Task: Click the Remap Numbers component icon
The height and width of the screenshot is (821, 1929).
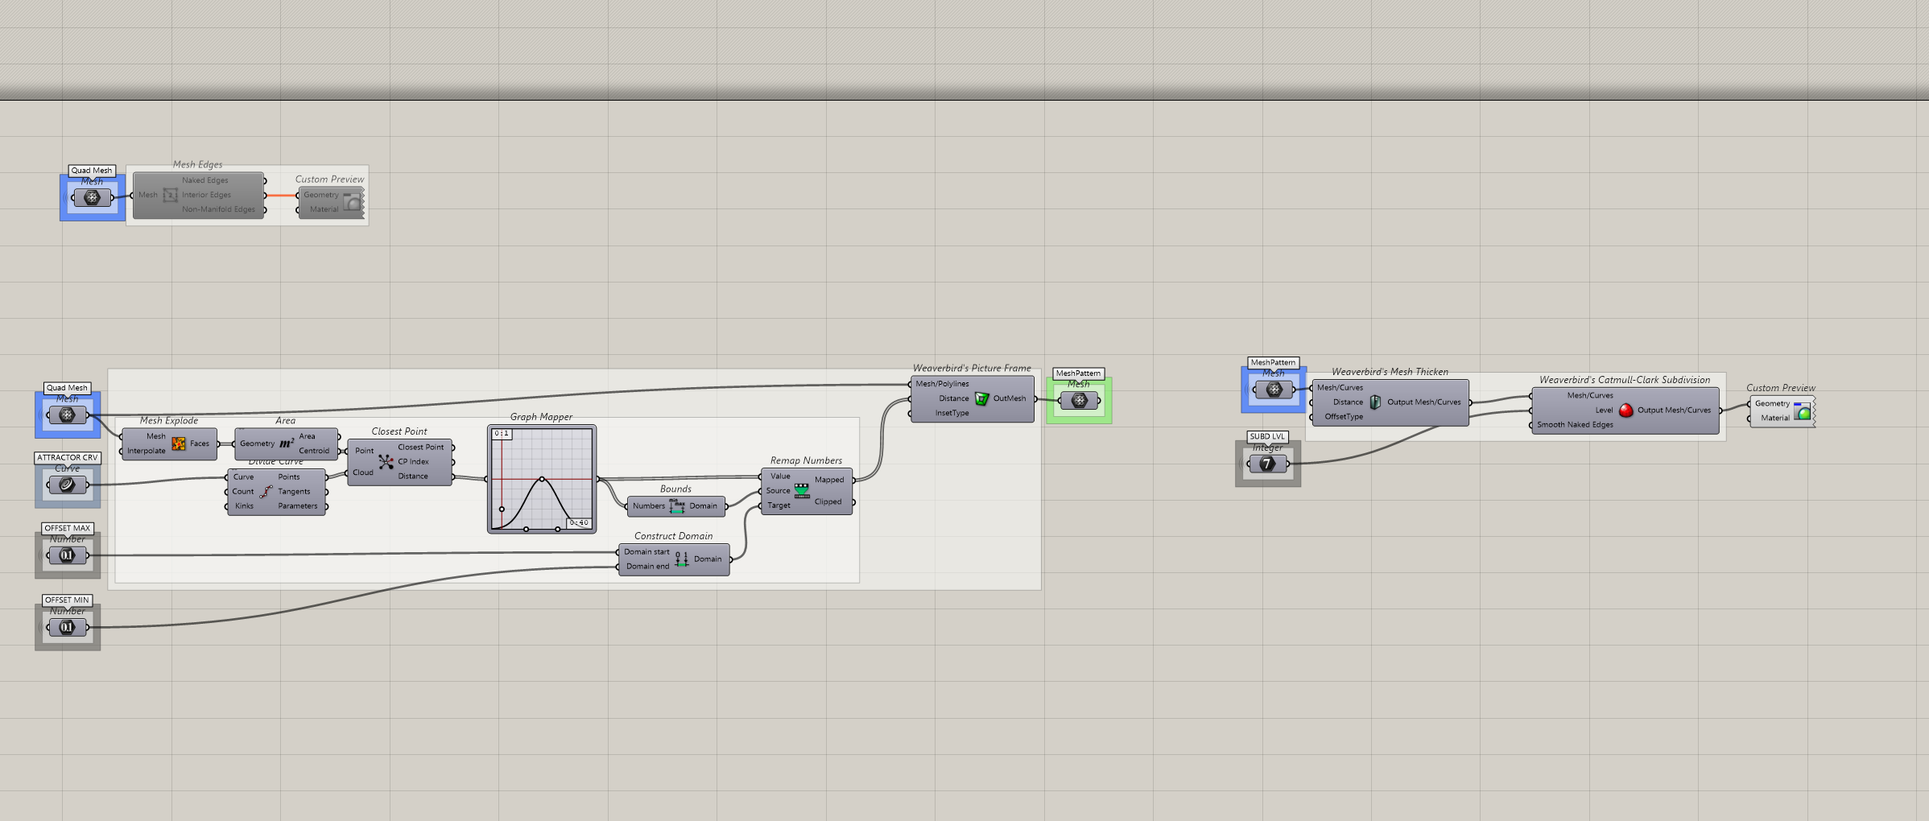Action: tap(802, 490)
